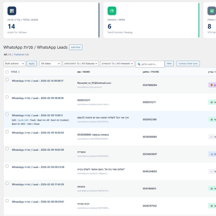This screenshot has width=216, height=216.
Task: Click the Total Leads bar chart icon
Action: 12,11
